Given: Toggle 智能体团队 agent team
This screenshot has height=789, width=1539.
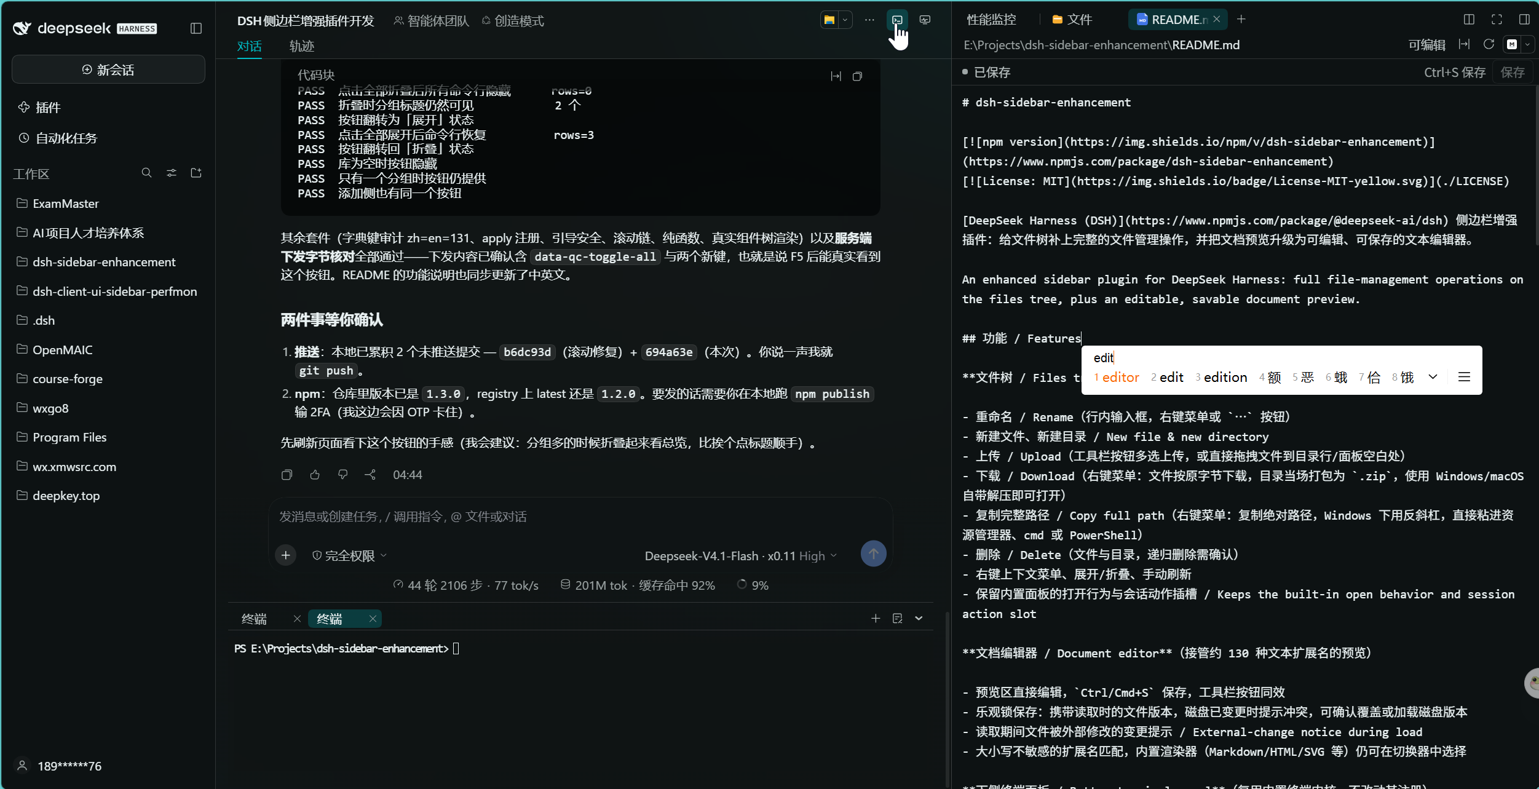Looking at the screenshot, I should [x=431, y=21].
